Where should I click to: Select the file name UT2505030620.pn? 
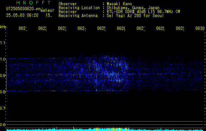[x=24, y=9]
